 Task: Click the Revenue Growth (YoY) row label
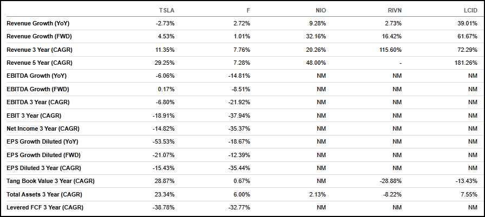click(38, 24)
